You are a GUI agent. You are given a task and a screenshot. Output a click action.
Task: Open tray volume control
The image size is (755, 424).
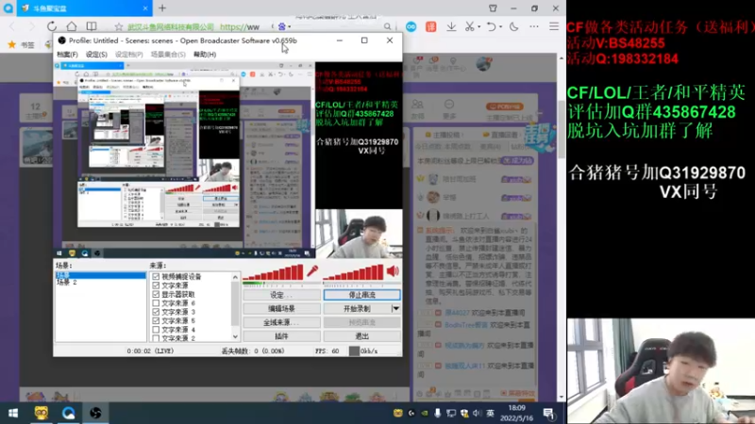[x=477, y=413]
